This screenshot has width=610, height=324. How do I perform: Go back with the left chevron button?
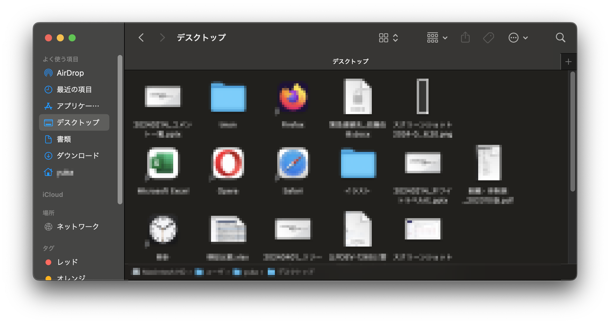[x=141, y=38]
